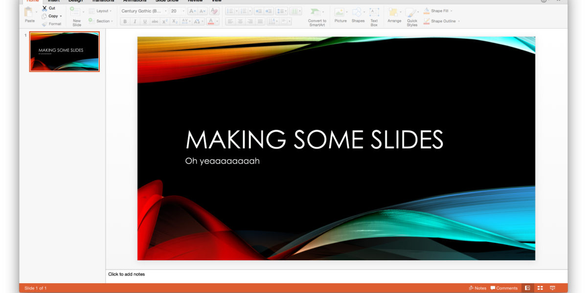This screenshot has width=587, height=293.
Task: Toggle the Notes pane
Action: click(x=477, y=288)
